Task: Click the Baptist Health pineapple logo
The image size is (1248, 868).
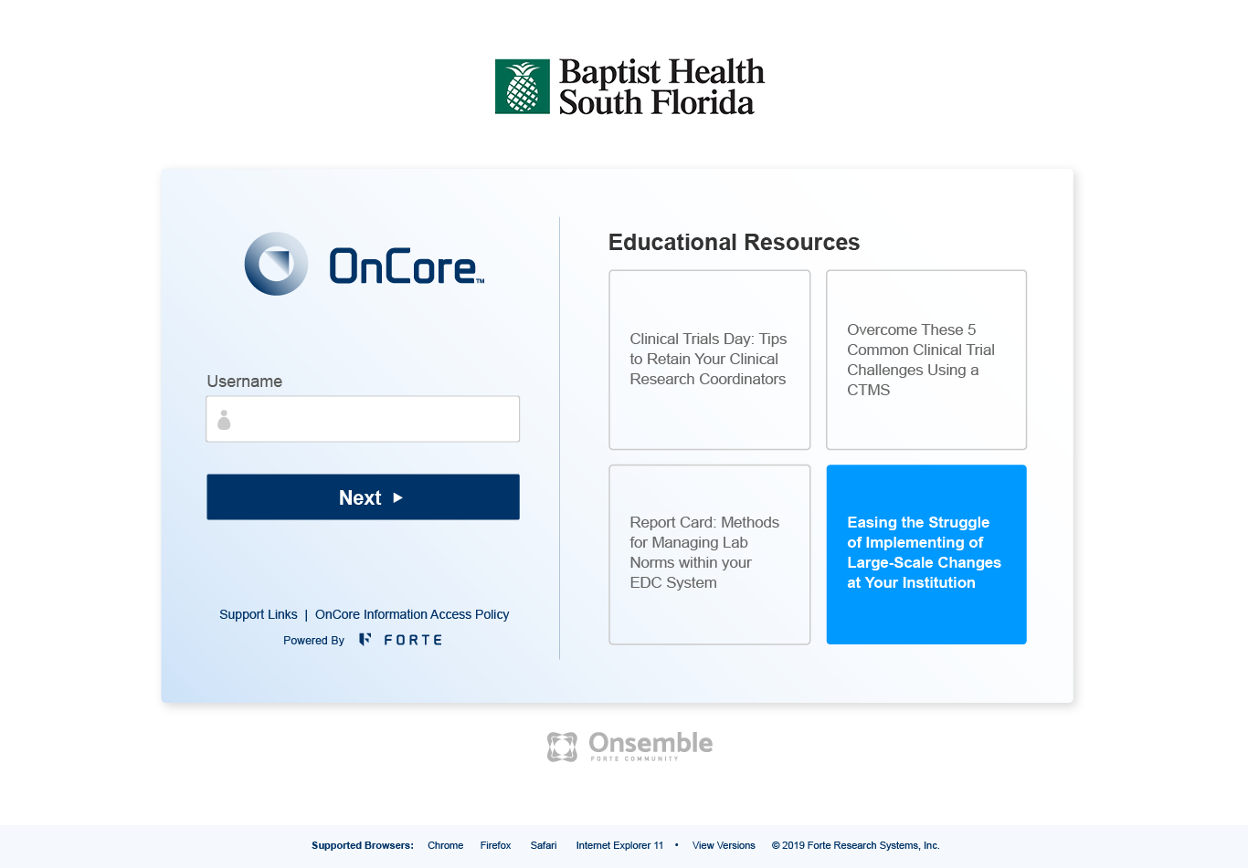Action: [x=523, y=87]
